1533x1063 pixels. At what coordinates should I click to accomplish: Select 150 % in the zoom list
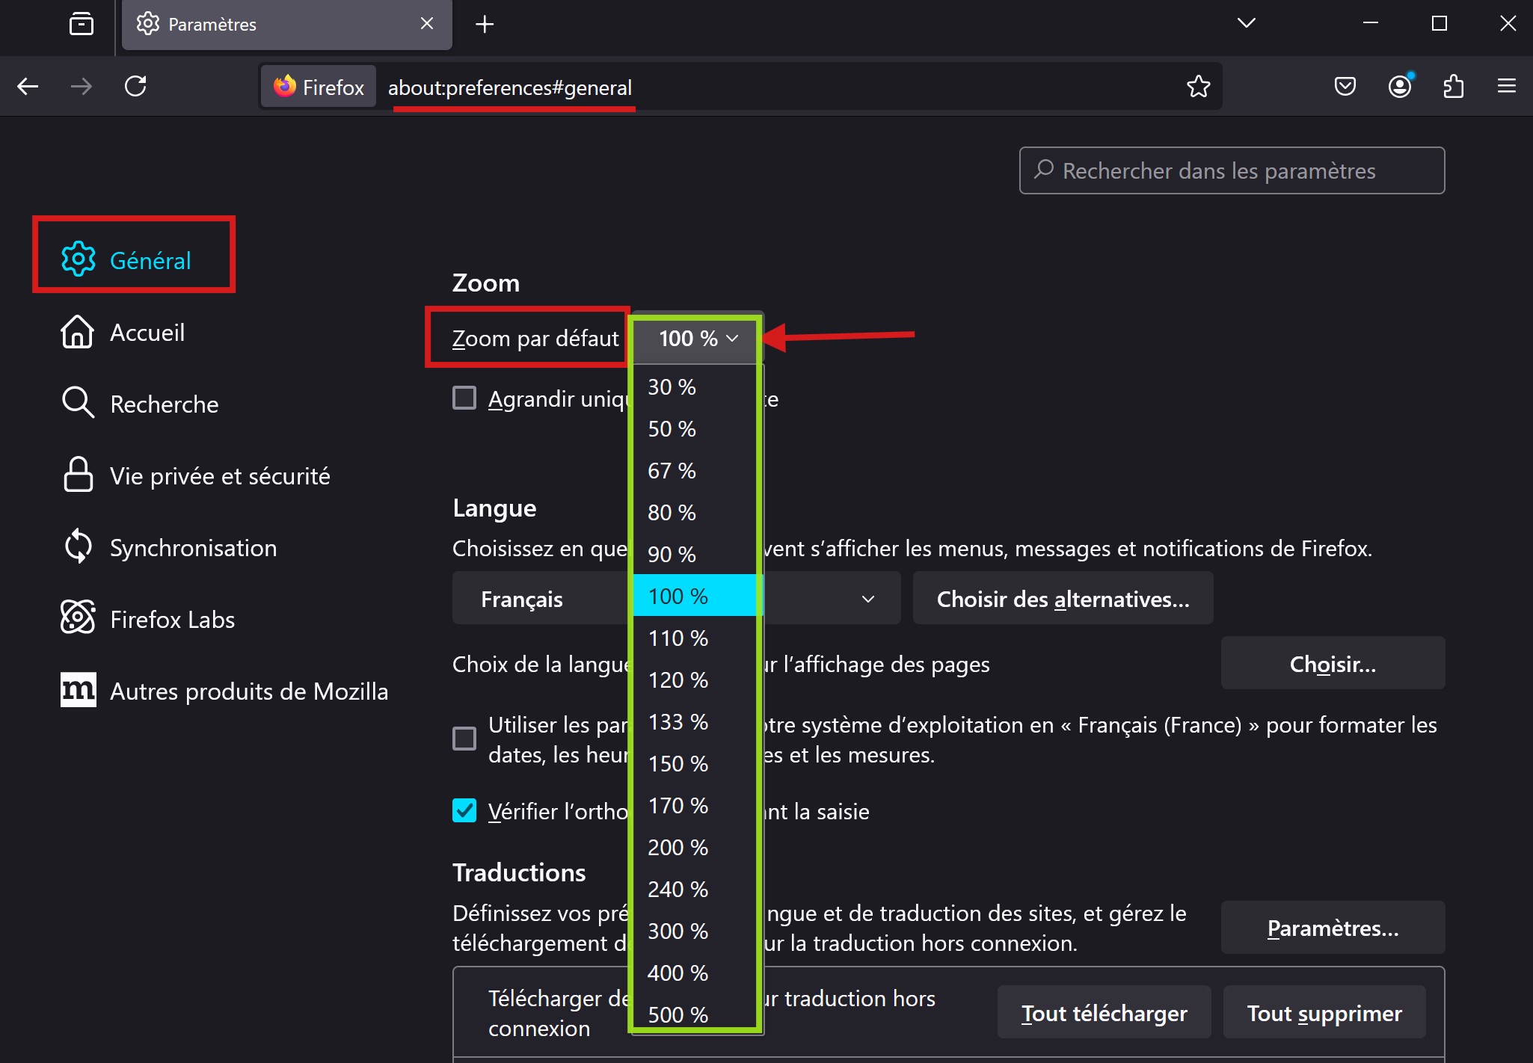(678, 764)
